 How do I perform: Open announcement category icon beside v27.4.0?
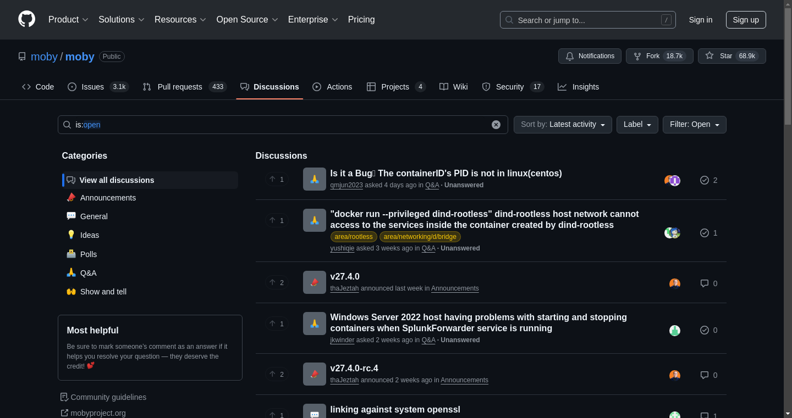click(x=315, y=282)
